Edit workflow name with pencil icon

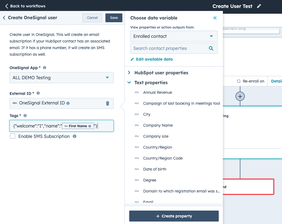point(259,6)
